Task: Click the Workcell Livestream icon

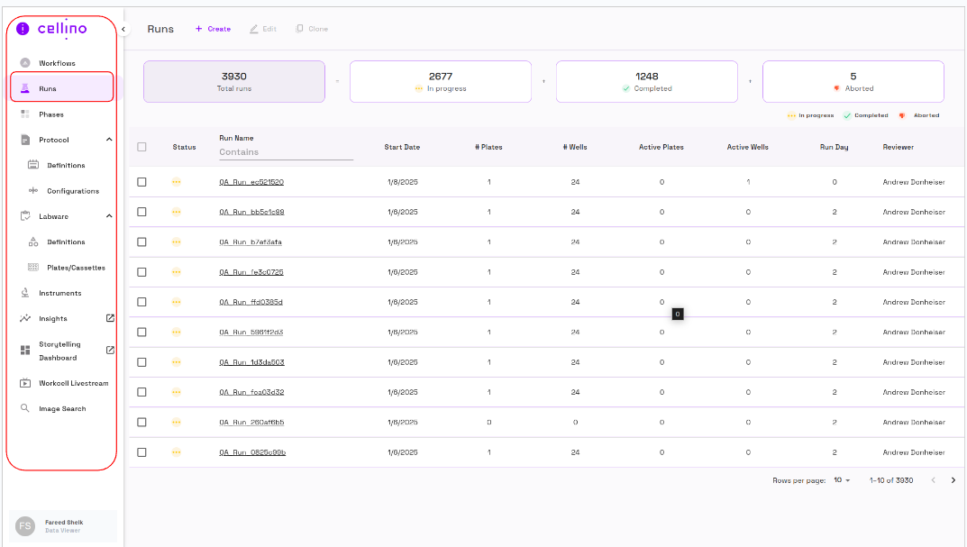Action: [x=25, y=383]
